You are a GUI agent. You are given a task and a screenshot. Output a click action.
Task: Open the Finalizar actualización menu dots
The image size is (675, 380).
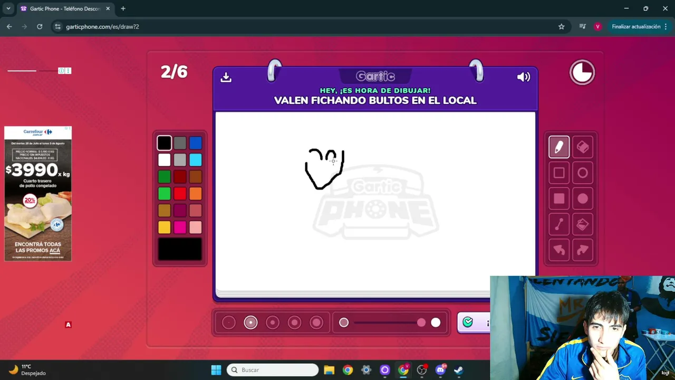point(666,26)
